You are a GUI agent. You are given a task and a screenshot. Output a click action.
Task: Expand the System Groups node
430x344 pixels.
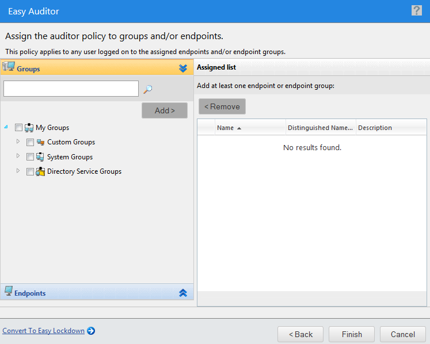click(18, 156)
